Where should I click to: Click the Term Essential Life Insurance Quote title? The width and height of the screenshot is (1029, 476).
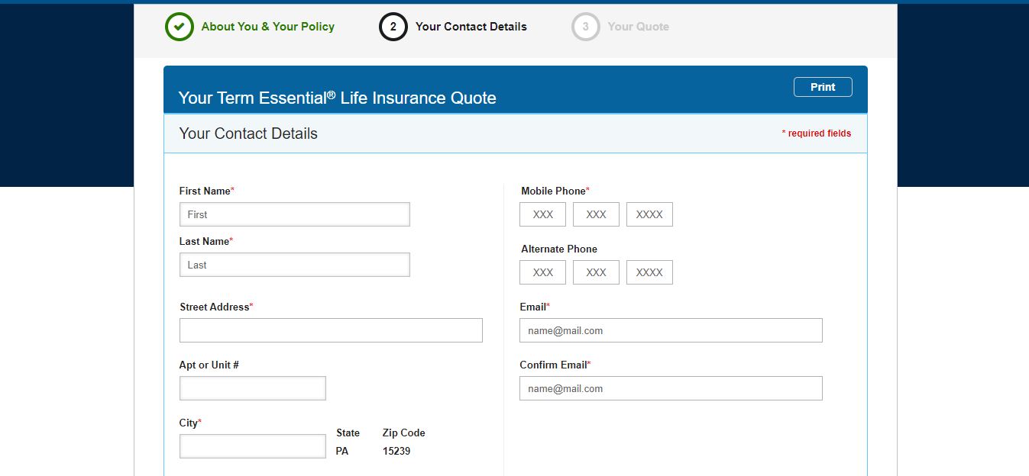tap(337, 98)
